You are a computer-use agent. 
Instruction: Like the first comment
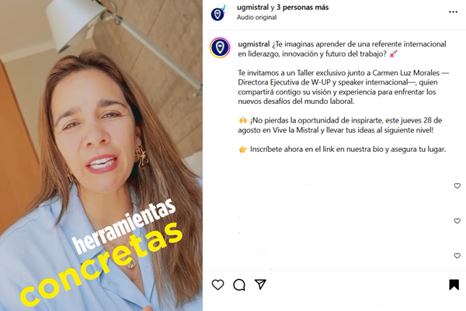[457, 186]
